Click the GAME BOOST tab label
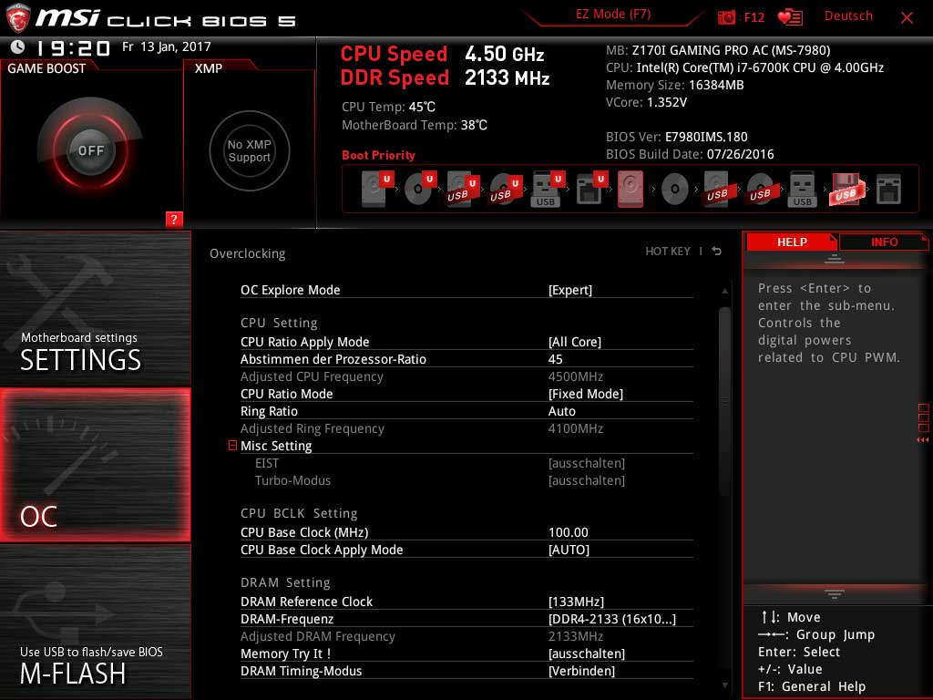Viewport: 933px width, 700px height. 46,67
